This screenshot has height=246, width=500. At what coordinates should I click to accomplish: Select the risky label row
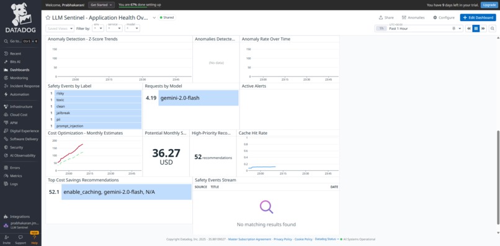click(x=98, y=93)
